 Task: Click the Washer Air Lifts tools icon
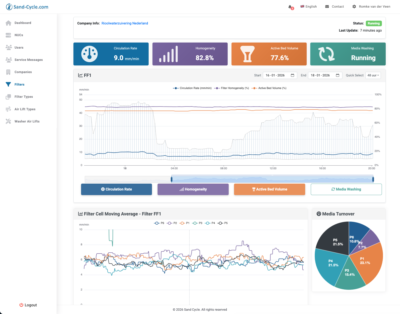pos(8,121)
